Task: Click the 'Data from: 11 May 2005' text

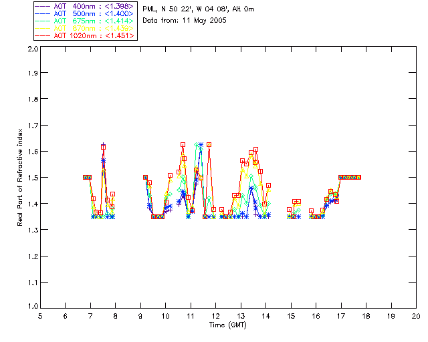Action: coord(185,21)
